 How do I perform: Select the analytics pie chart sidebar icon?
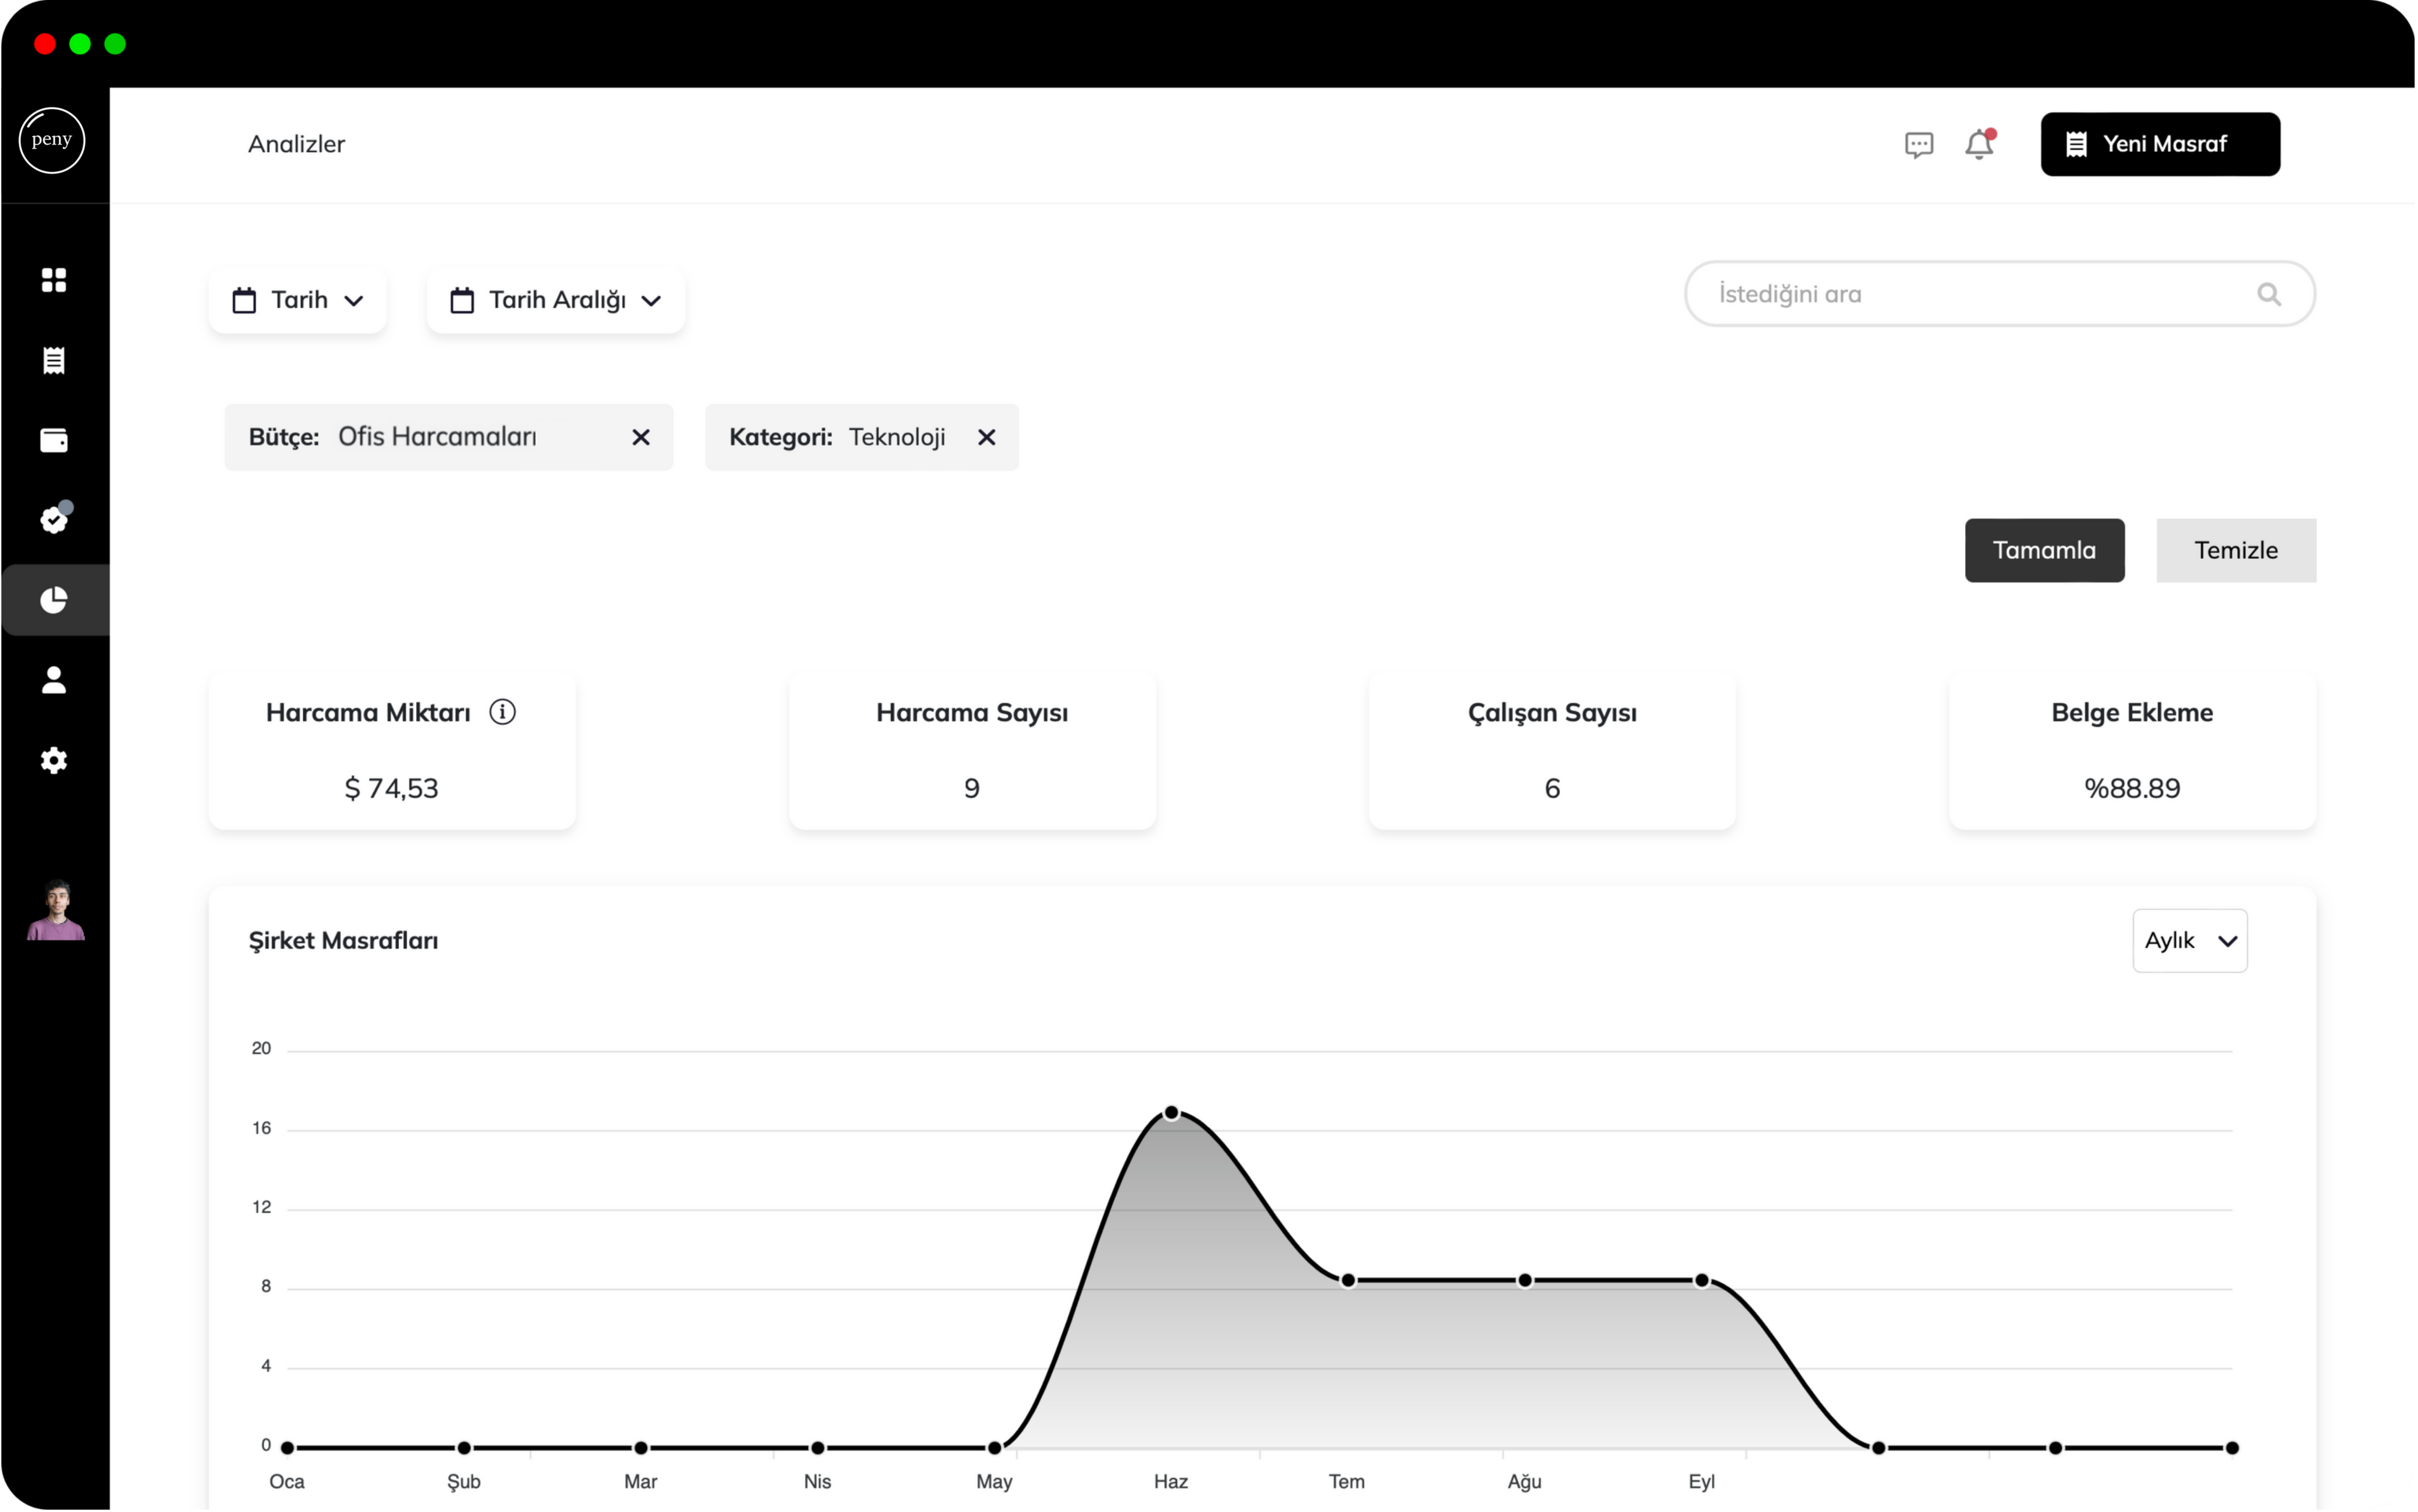pyautogui.click(x=54, y=600)
